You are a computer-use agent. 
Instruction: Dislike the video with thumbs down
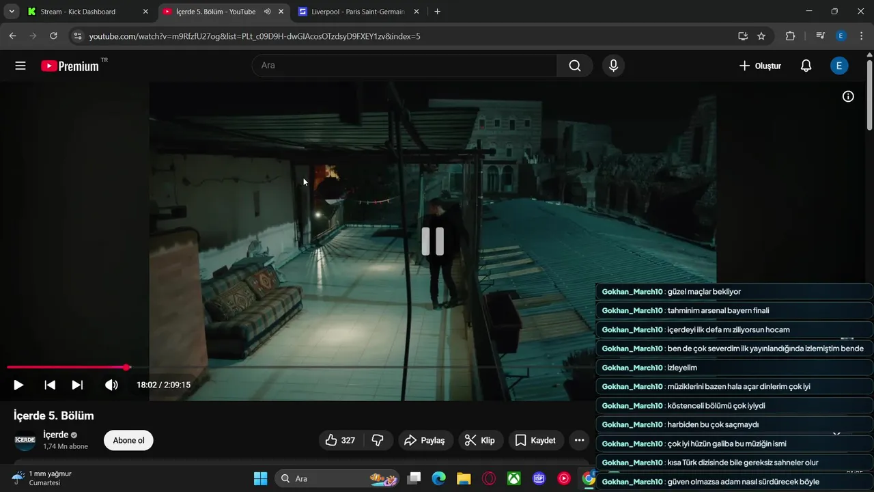click(378, 440)
